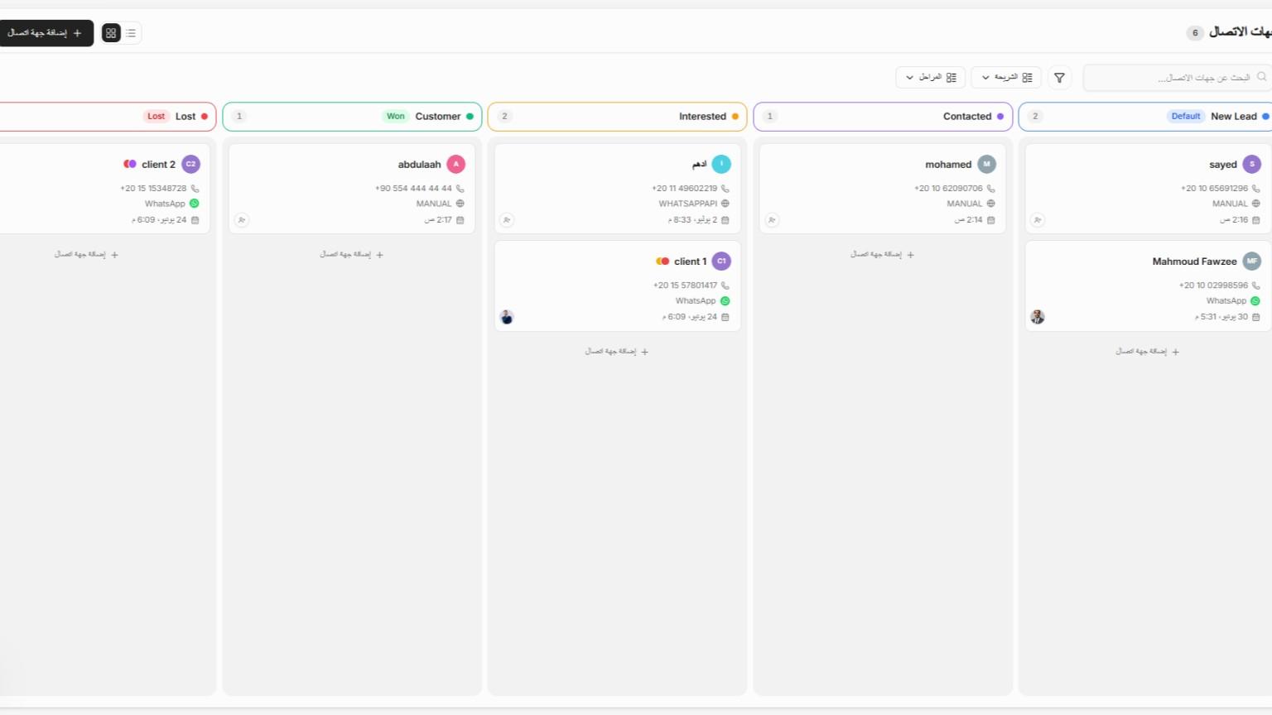Click assignee photo on Mahmoud Fawzee card
Viewport: 1272px width, 715px height.
1038,317
